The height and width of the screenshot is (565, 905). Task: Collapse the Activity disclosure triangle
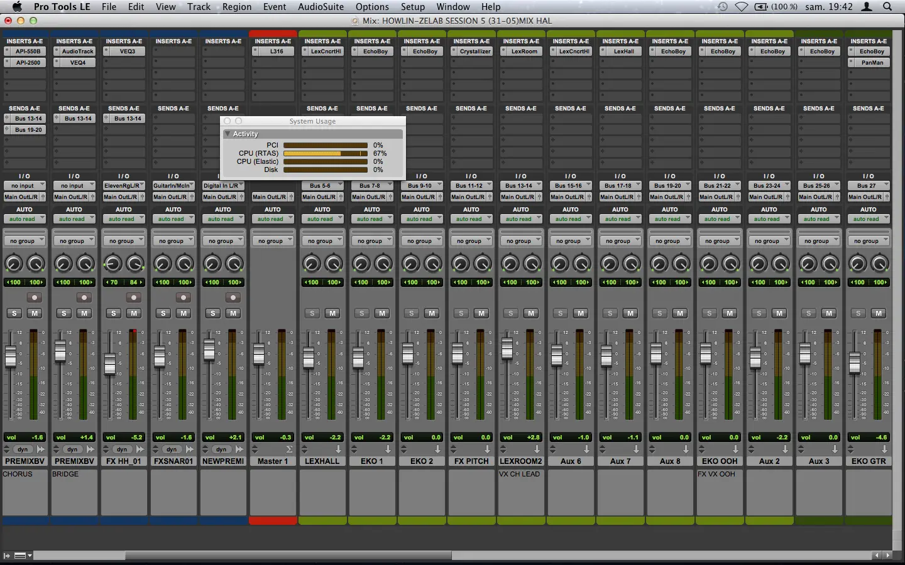tap(228, 134)
